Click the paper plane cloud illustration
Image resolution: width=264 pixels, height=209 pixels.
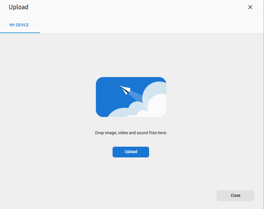pos(131,97)
